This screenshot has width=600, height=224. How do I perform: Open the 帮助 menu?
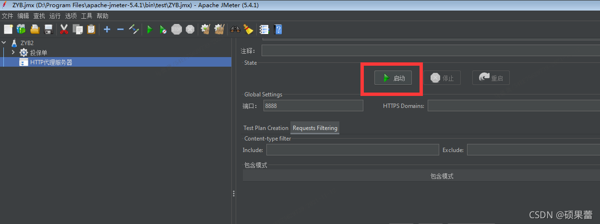102,16
